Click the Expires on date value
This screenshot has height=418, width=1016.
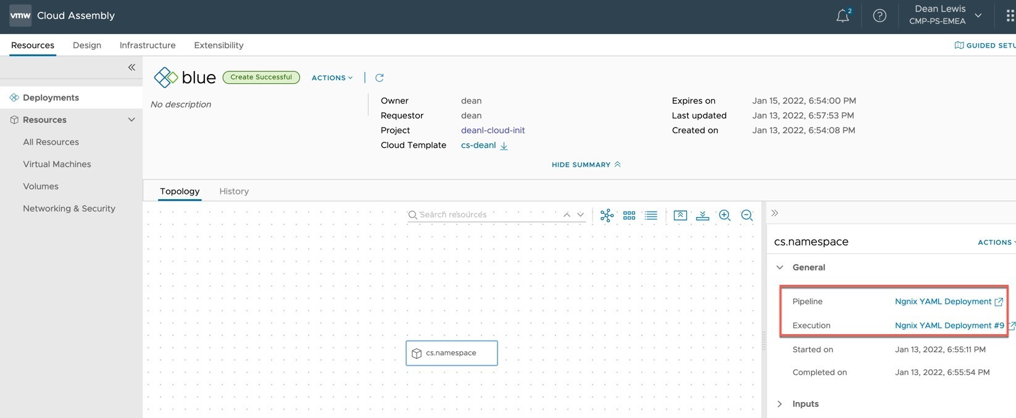click(804, 100)
